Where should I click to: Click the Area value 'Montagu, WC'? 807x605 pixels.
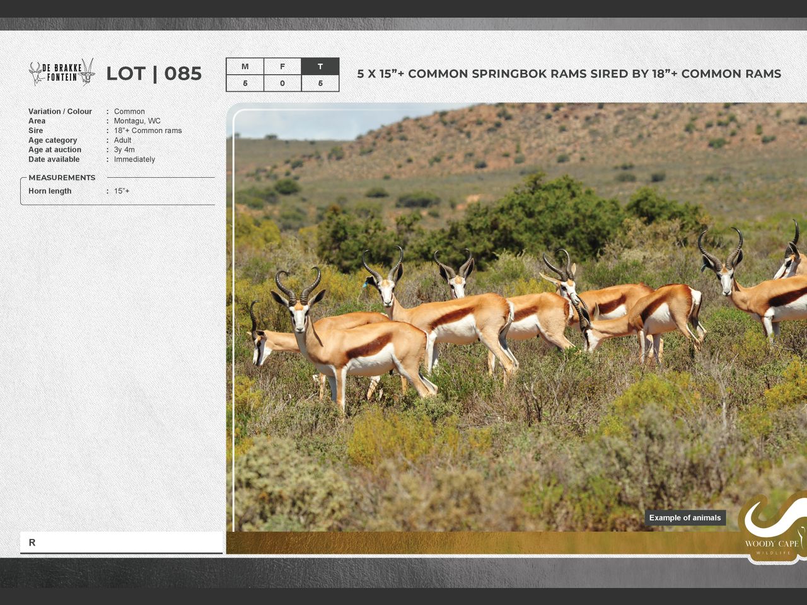click(137, 121)
